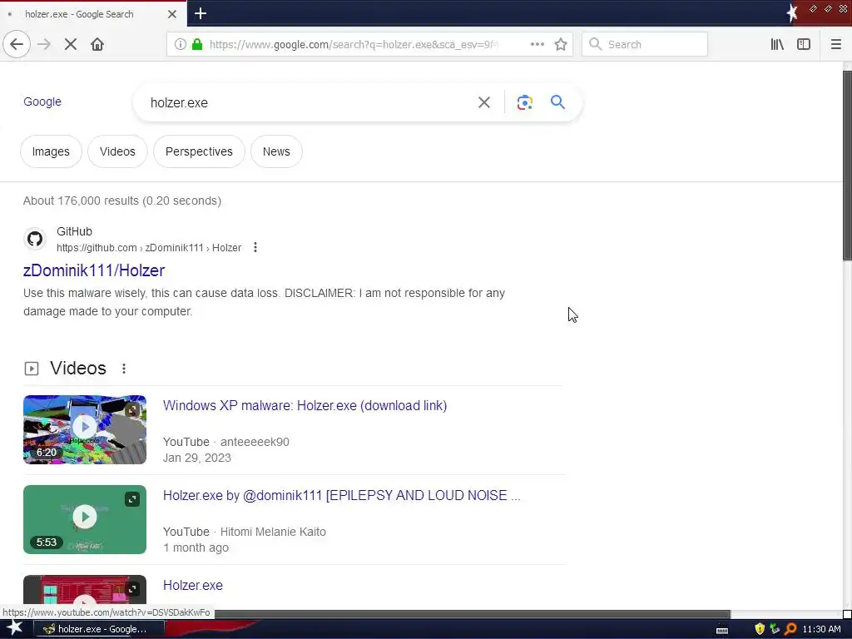Close the holzer.exe Google Search tab
852x639 pixels.
(x=171, y=14)
